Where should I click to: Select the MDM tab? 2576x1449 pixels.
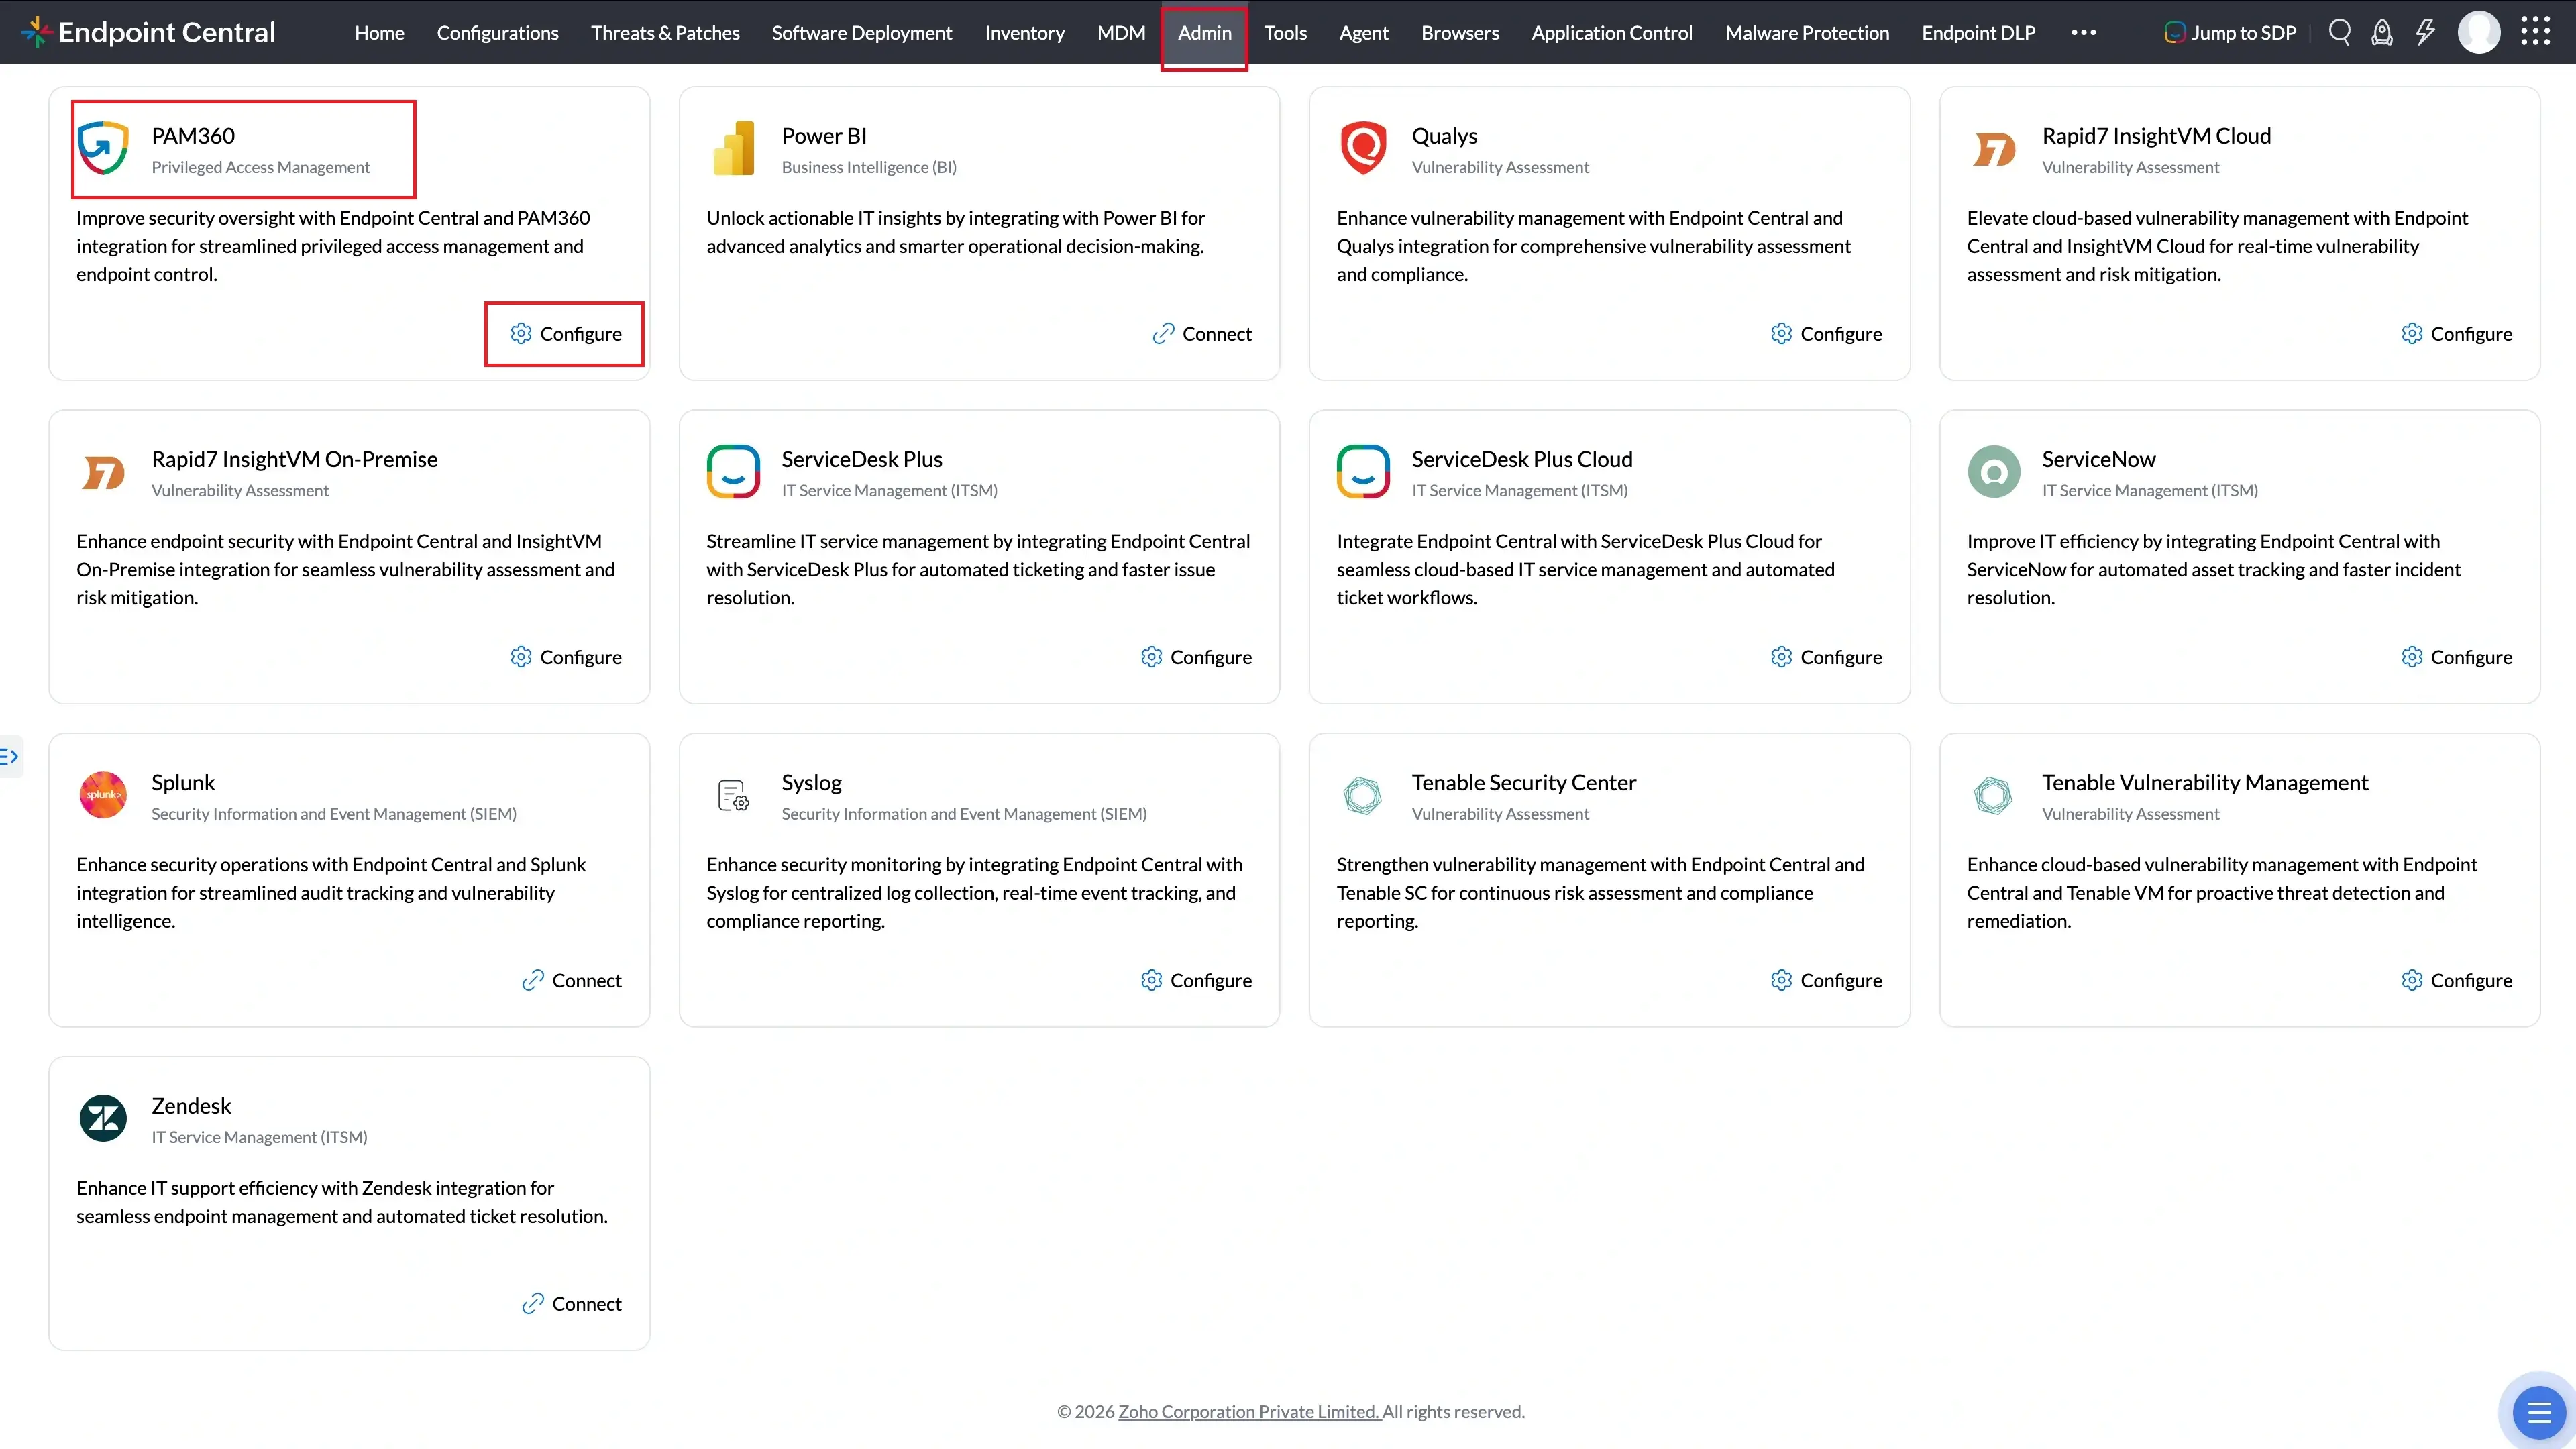[1121, 32]
